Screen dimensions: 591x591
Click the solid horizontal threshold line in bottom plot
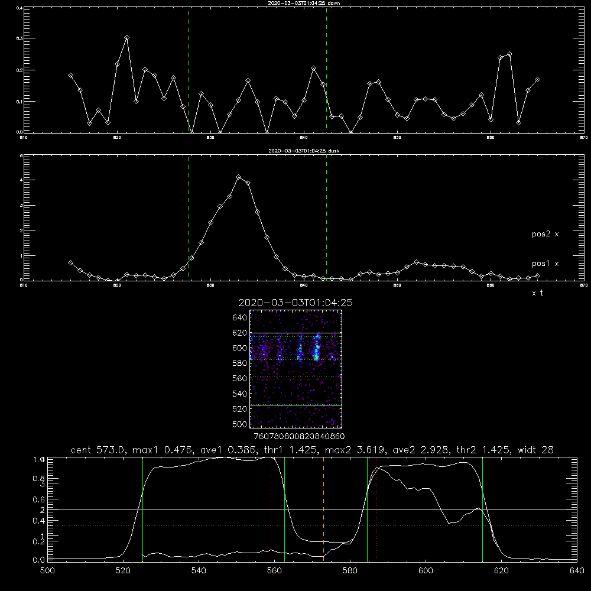coord(312,509)
